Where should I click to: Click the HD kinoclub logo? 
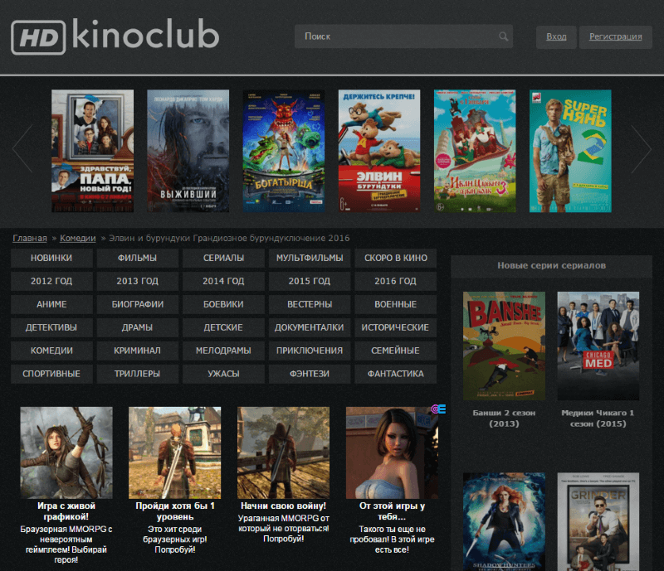(x=115, y=36)
